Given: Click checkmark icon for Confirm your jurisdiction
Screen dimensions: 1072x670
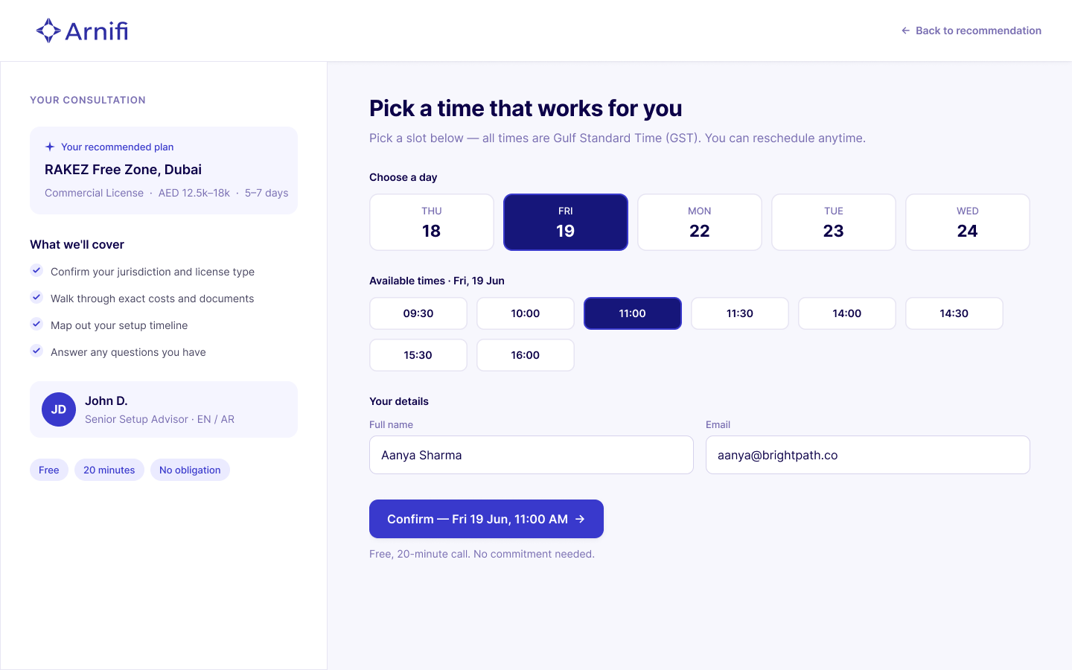Looking at the screenshot, I should (x=36, y=270).
